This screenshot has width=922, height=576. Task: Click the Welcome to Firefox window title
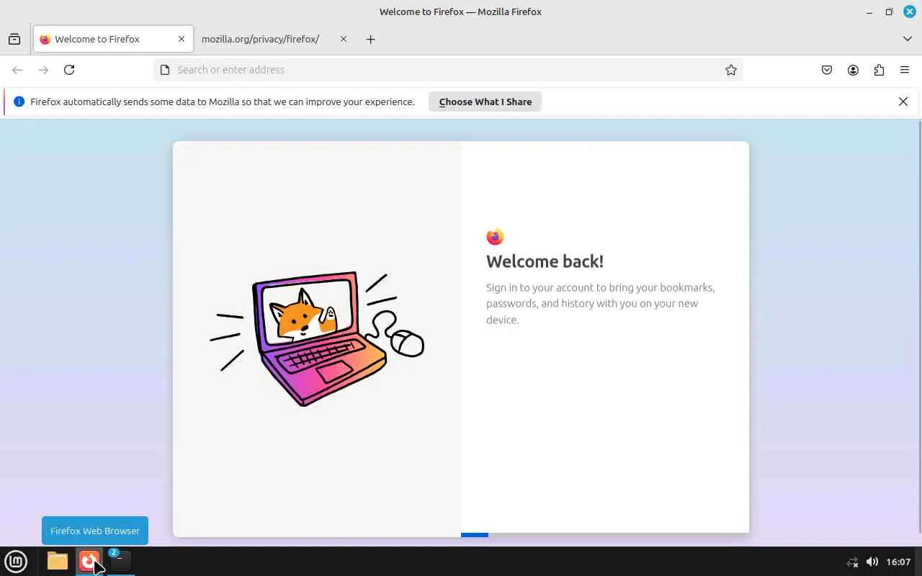pyautogui.click(x=460, y=12)
